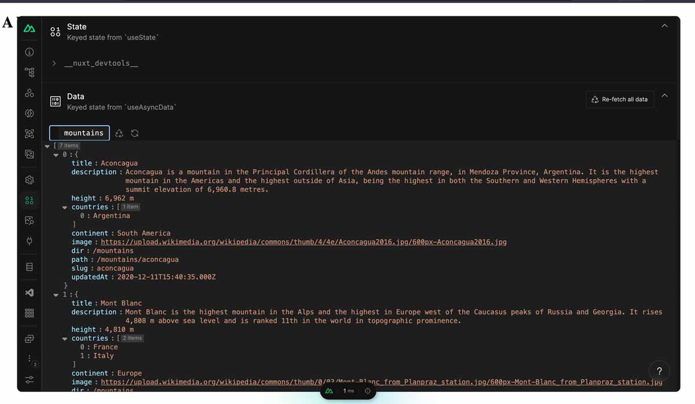Screen dimensions: 695x404
Task: Collapse the State panel with its chevron
Action: [665, 25]
